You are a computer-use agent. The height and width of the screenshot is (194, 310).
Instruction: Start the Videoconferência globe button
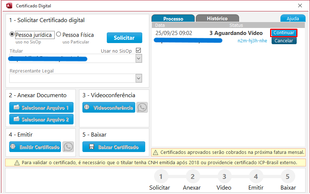[109, 107]
